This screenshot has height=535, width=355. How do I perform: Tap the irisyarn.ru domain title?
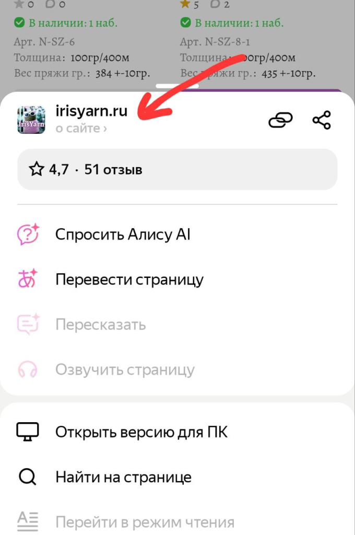pos(91,111)
